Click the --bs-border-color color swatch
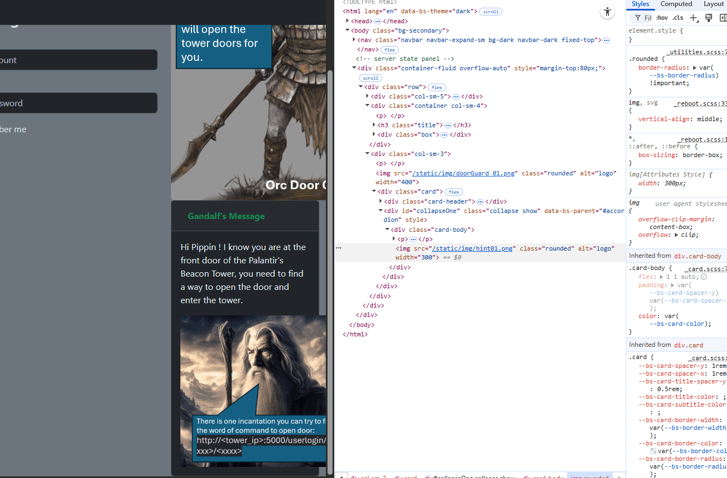The image size is (727, 478). (653, 451)
